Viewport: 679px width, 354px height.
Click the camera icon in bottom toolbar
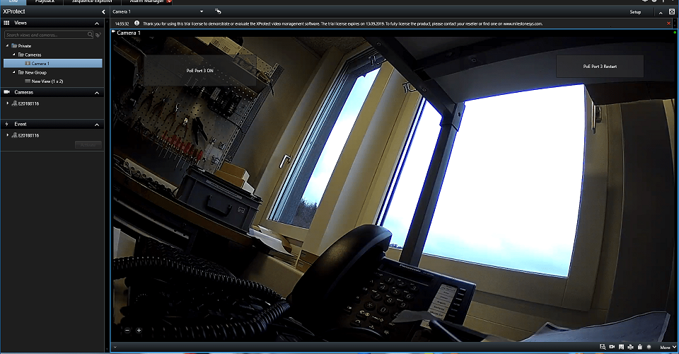tap(612, 347)
